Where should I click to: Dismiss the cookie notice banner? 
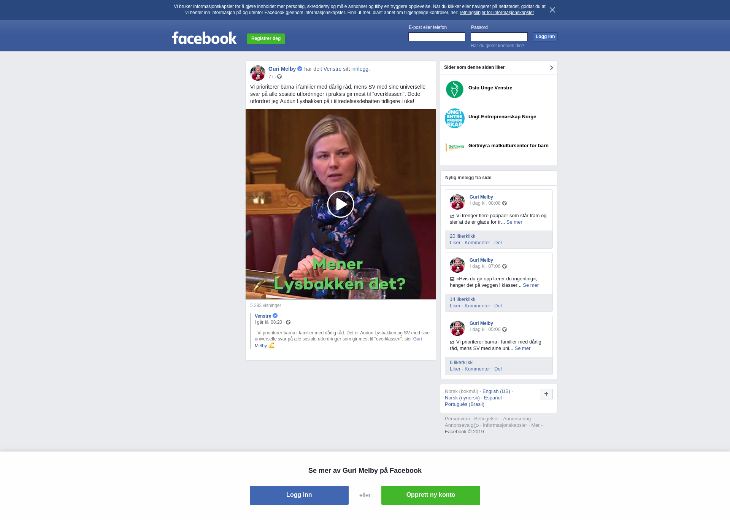(552, 10)
